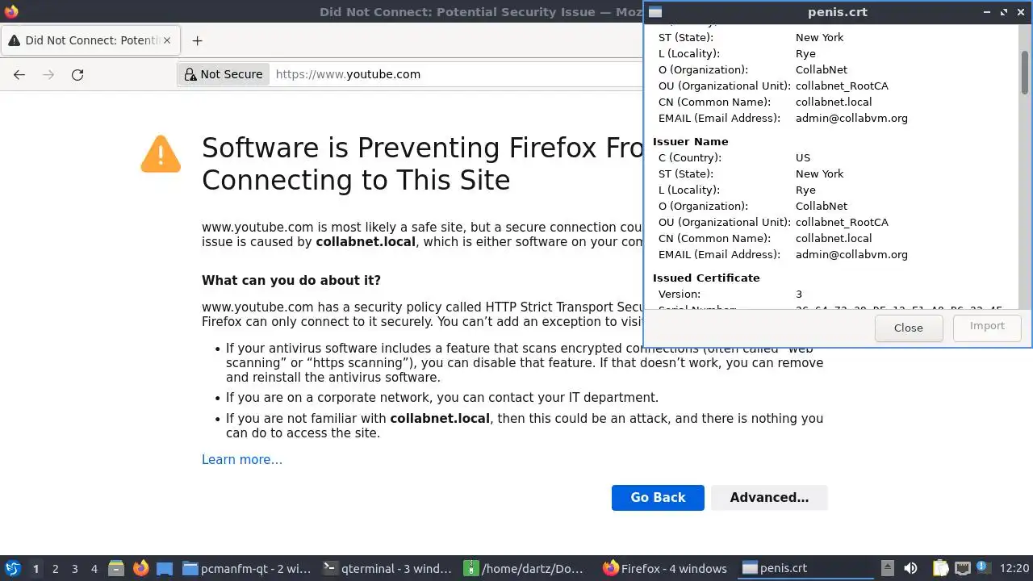
Task: Switch to virtual desktop 4
Action: 94,568
